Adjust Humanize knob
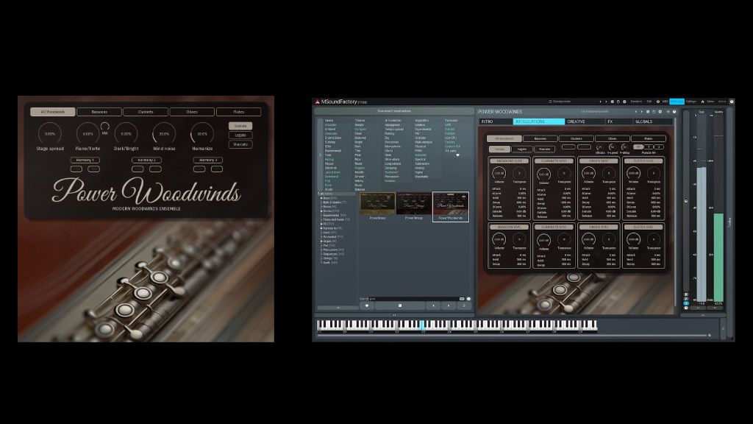This screenshot has width=753, height=424. (202, 134)
